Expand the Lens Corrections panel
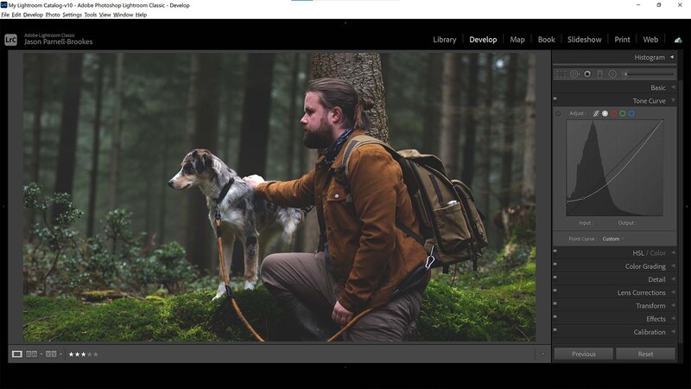The width and height of the screenshot is (691, 389). (x=641, y=293)
